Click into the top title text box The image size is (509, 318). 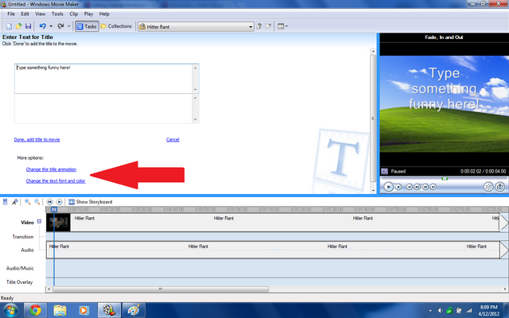click(x=104, y=79)
